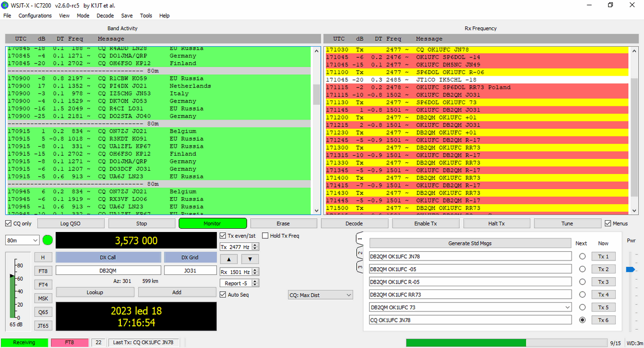The height and width of the screenshot is (348, 644).
Task: Open the Configurations menu
Action: (x=35, y=16)
